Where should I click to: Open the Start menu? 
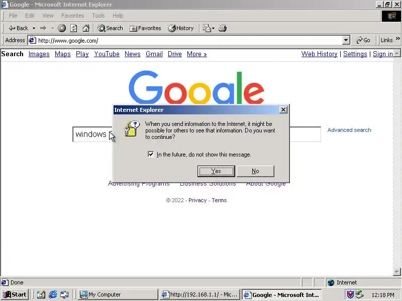(15, 294)
